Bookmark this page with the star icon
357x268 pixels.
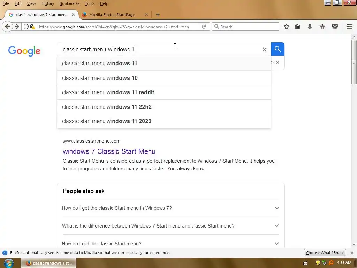(x=287, y=27)
